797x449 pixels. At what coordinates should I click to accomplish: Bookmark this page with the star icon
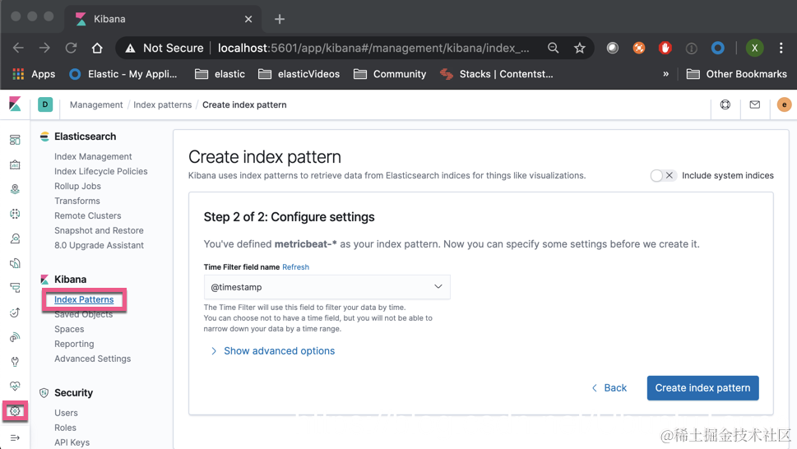580,48
